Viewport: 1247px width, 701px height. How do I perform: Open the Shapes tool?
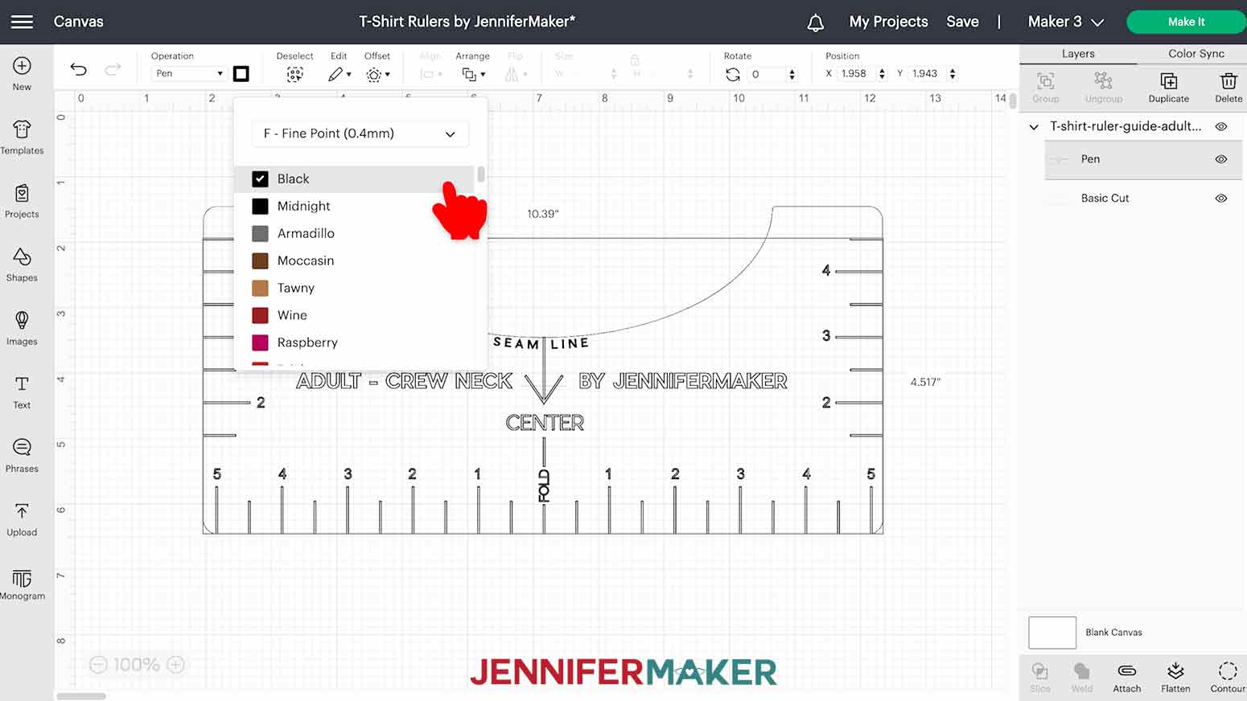[x=22, y=256]
